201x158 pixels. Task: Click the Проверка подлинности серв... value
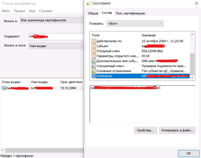(164, 66)
